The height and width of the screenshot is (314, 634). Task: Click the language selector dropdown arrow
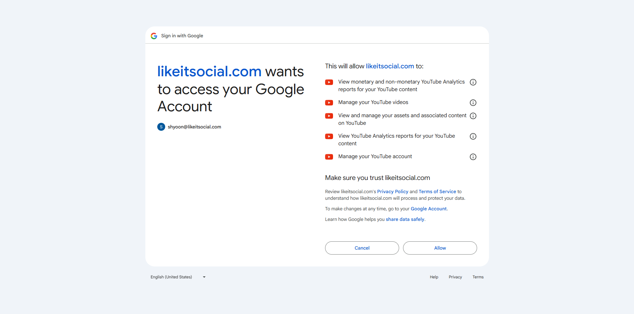click(204, 277)
